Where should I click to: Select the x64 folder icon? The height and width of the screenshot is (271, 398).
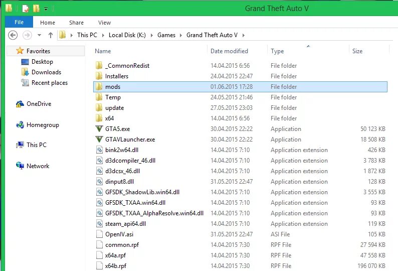point(99,118)
